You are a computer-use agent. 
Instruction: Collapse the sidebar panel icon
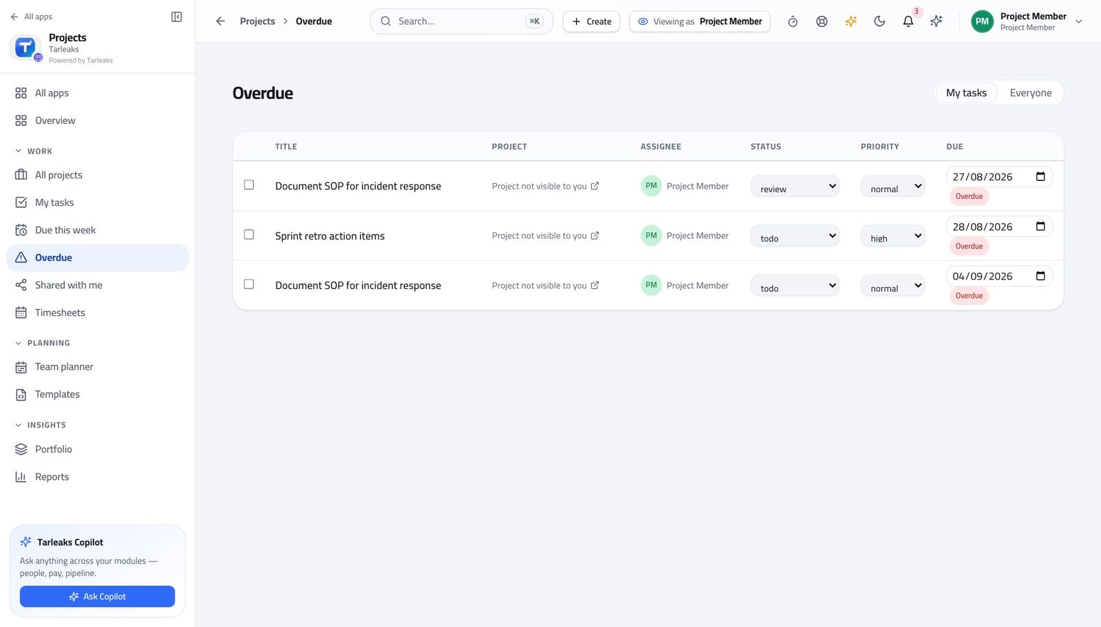tap(176, 17)
